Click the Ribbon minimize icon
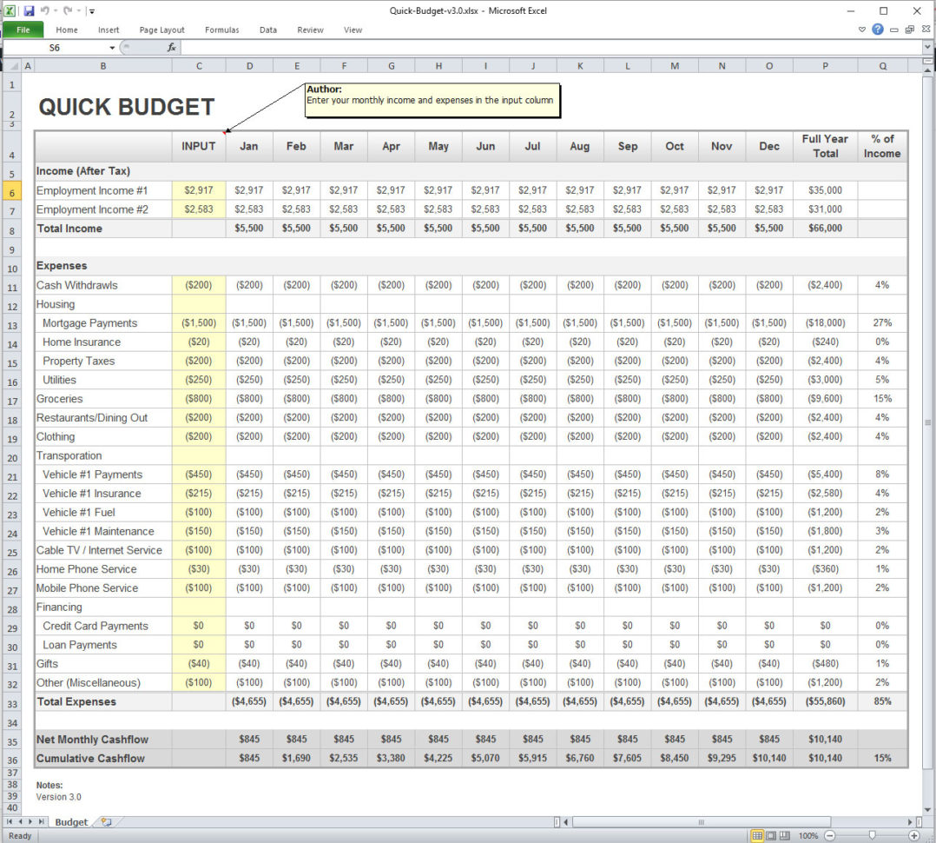The height and width of the screenshot is (843, 936). click(x=862, y=29)
